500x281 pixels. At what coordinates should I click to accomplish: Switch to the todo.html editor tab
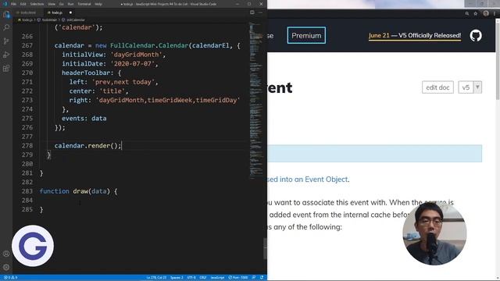(x=27, y=12)
